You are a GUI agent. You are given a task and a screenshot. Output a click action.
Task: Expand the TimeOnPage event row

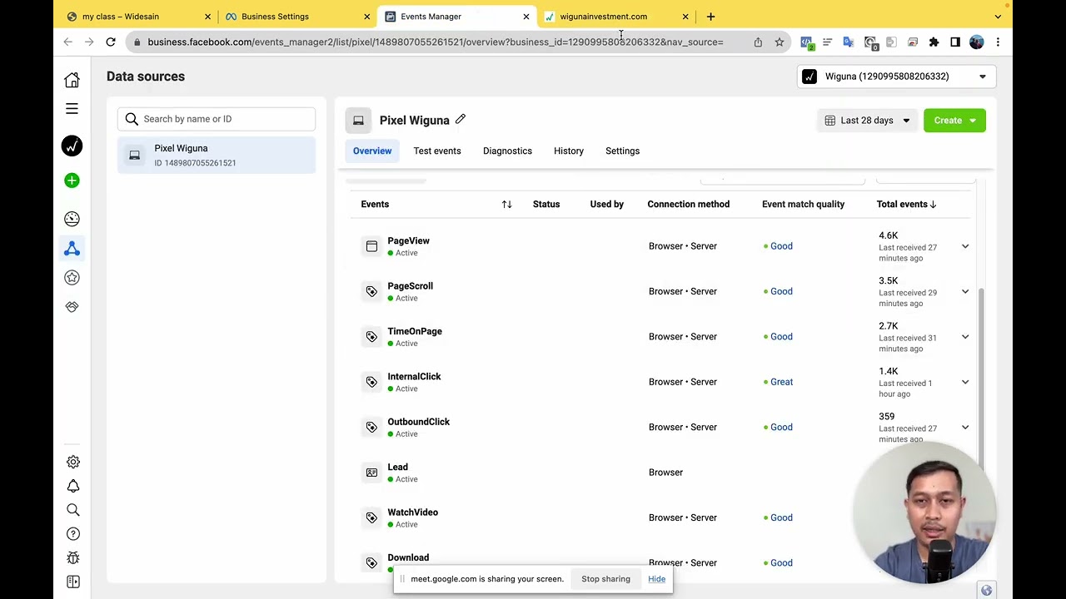click(x=965, y=337)
